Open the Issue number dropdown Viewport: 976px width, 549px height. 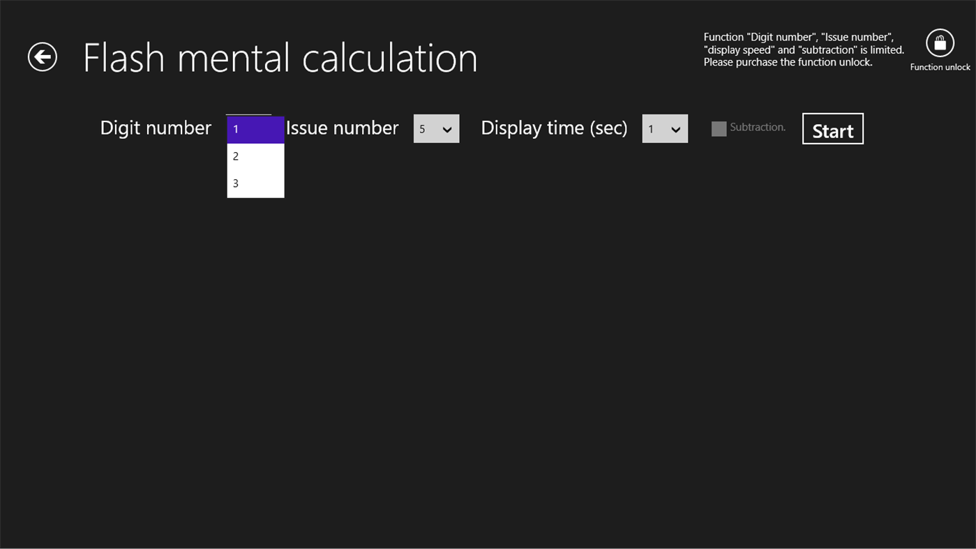pos(436,128)
